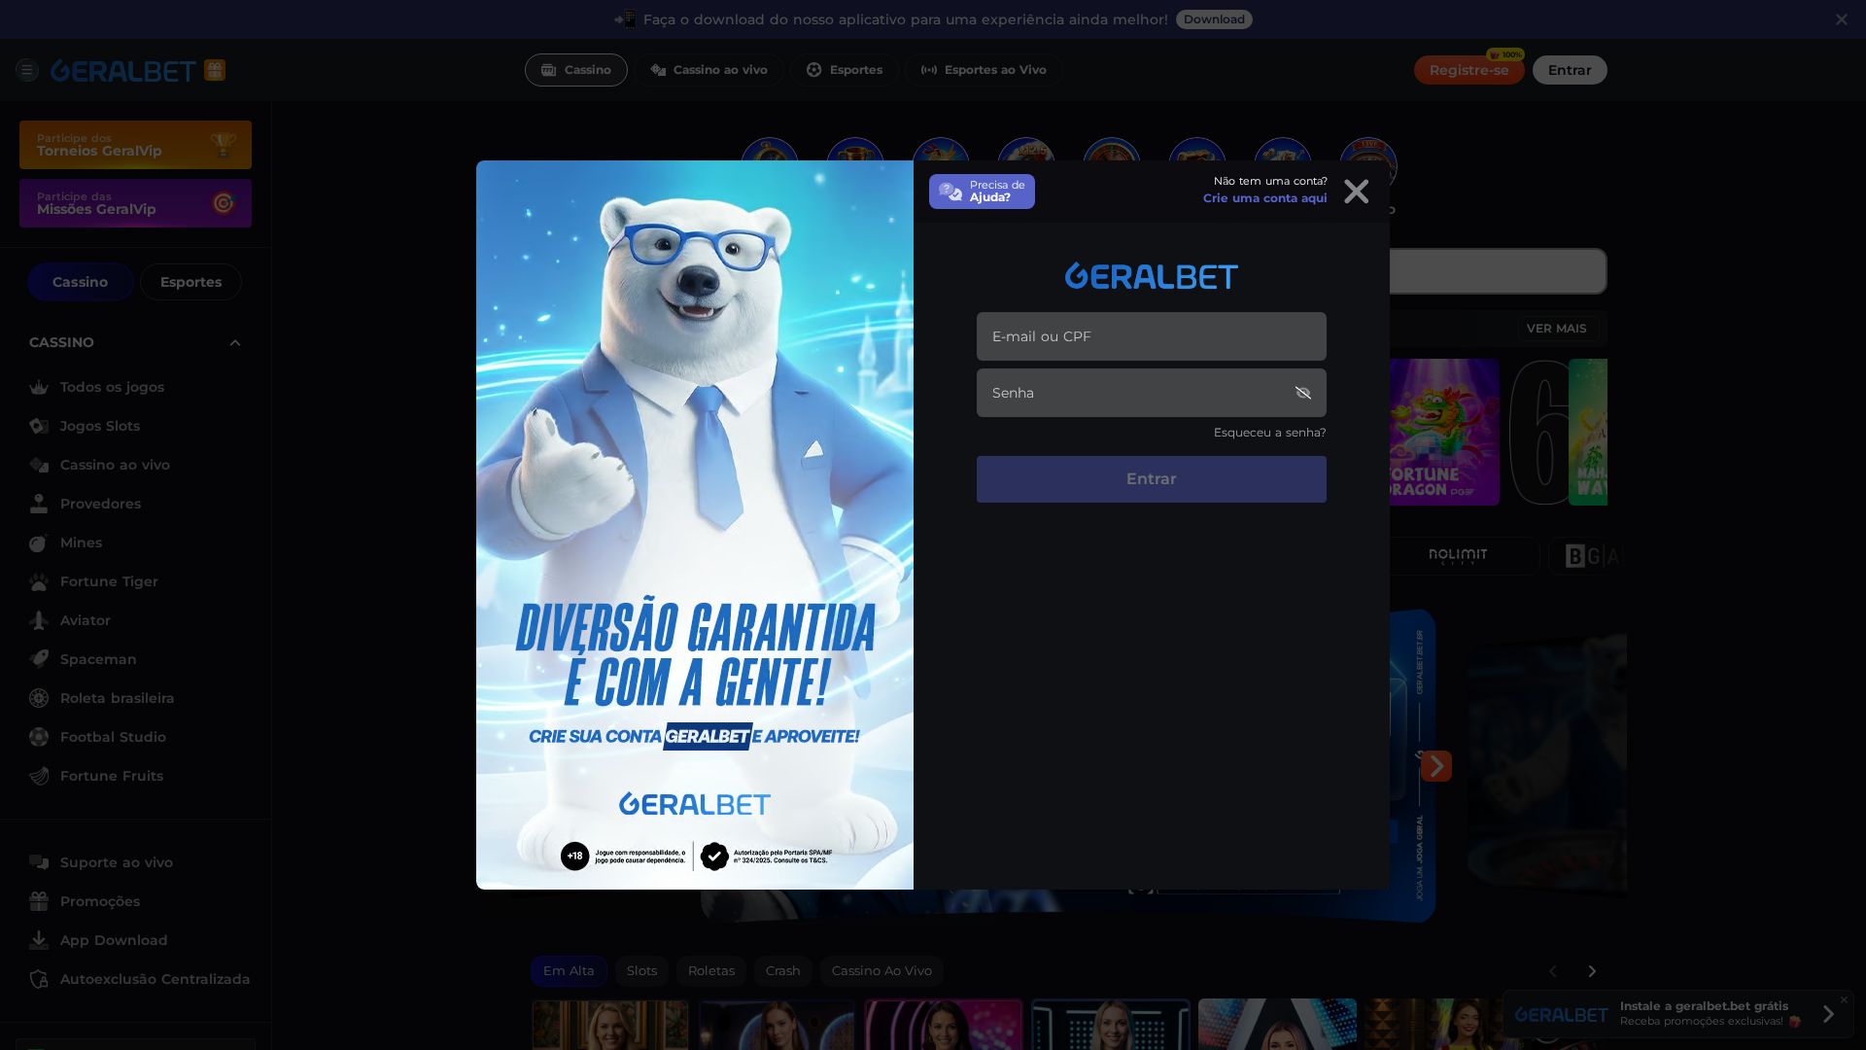Open the Torneios GeralVip banner
Viewport: 1866px width, 1050px height.
(135, 145)
